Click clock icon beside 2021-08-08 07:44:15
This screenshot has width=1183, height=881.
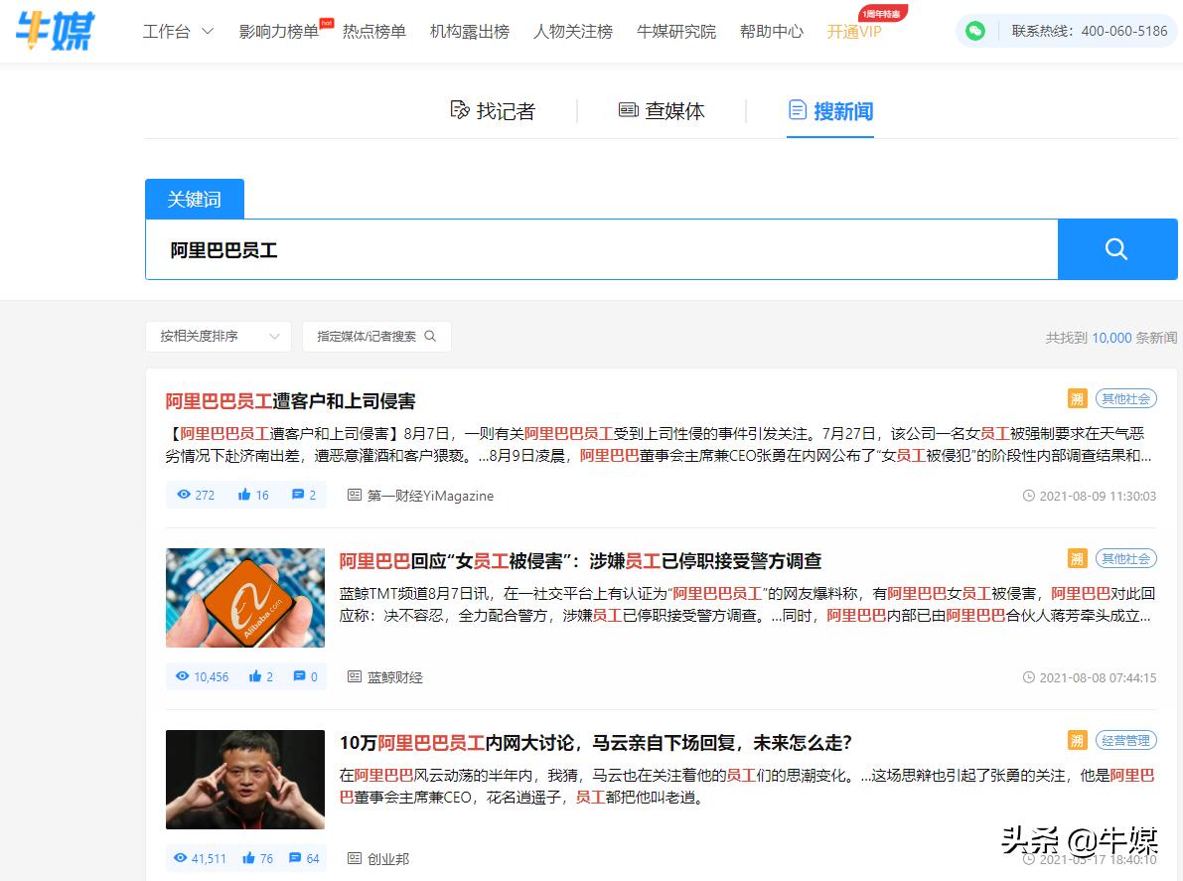1028,677
